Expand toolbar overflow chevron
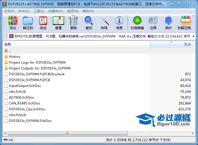 pos(194,16)
